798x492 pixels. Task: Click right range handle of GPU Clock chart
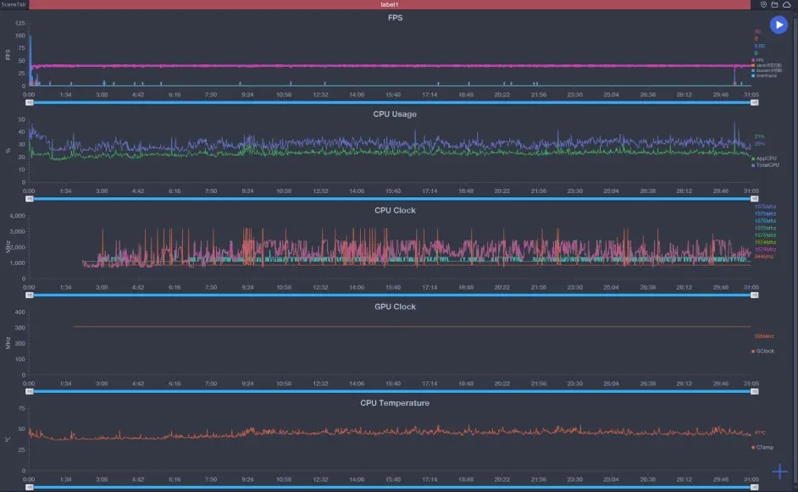point(754,390)
